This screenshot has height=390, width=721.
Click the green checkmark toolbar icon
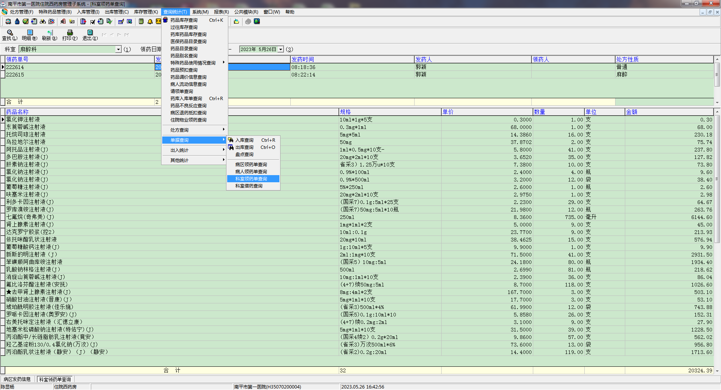click(x=26, y=21)
